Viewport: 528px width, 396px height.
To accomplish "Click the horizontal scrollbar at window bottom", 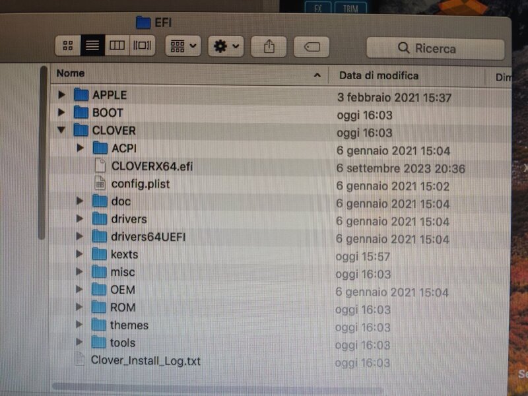I will click(217, 387).
